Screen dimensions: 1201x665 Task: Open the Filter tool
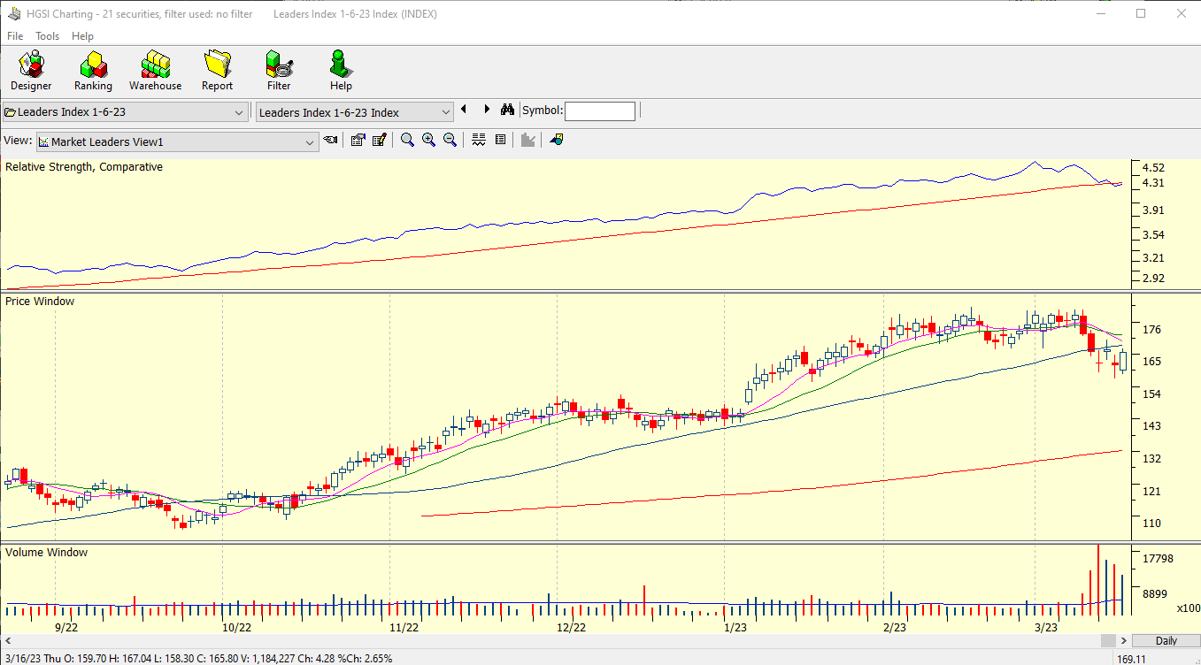click(x=279, y=71)
